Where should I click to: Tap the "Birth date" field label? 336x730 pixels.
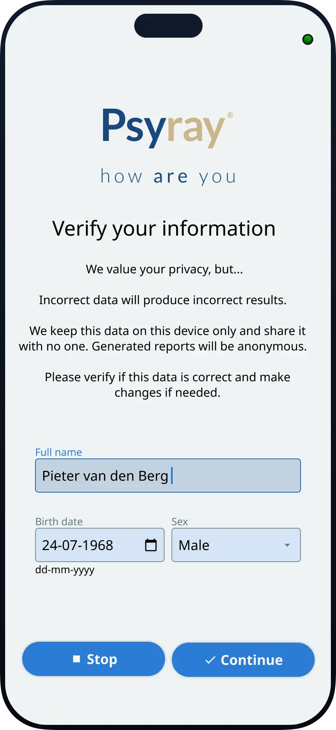pos(59,521)
